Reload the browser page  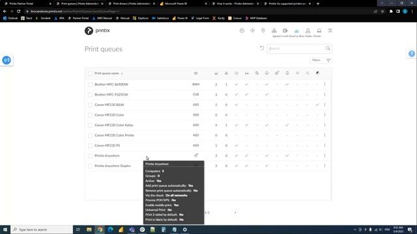point(19,12)
